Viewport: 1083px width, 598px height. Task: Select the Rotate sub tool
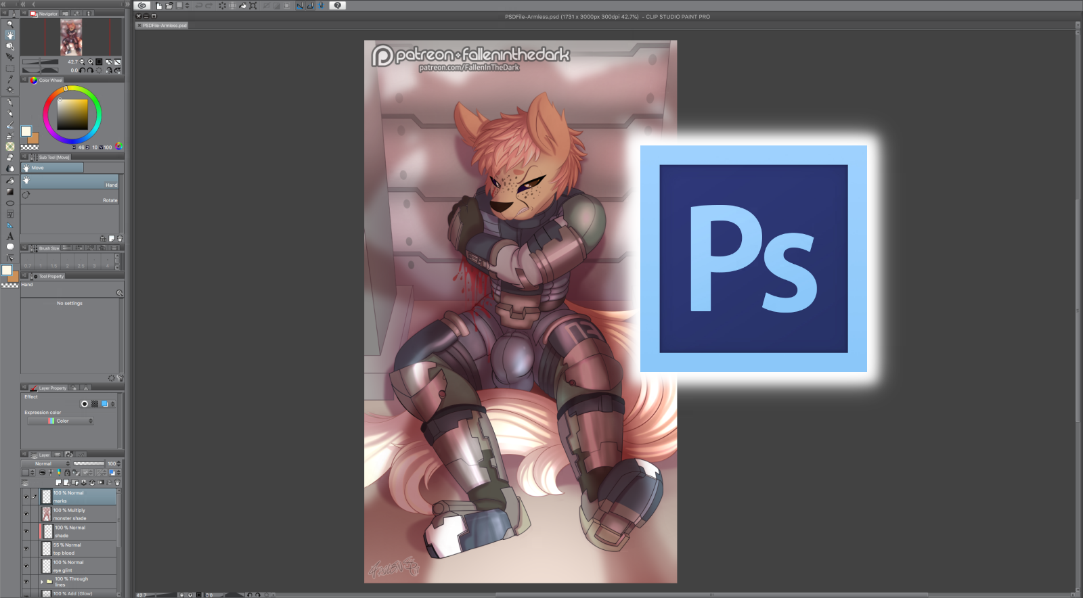point(70,197)
